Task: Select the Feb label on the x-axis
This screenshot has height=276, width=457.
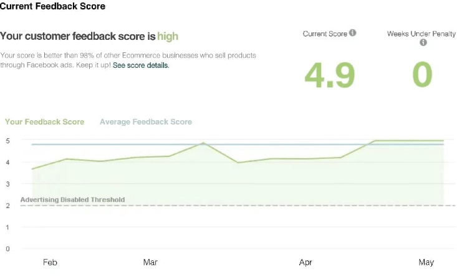Action: click(x=50, y=262)
